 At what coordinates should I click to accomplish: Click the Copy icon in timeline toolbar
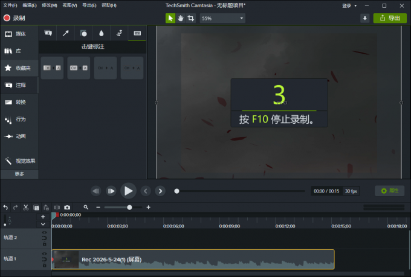(36, 208)
